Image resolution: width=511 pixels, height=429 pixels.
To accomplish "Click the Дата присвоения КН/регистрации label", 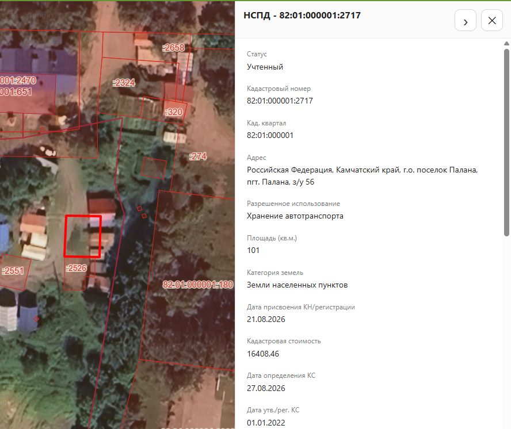I will pyautogui.click(x=301, y=307).
